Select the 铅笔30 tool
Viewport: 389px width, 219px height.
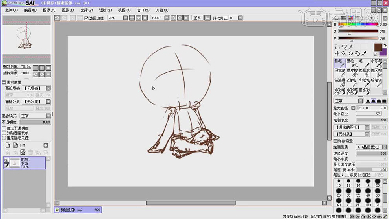tap(376, 83)
